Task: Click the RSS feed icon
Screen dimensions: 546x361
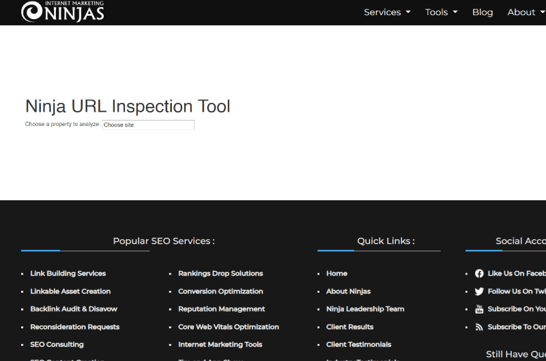Action: tap(479, 327)
